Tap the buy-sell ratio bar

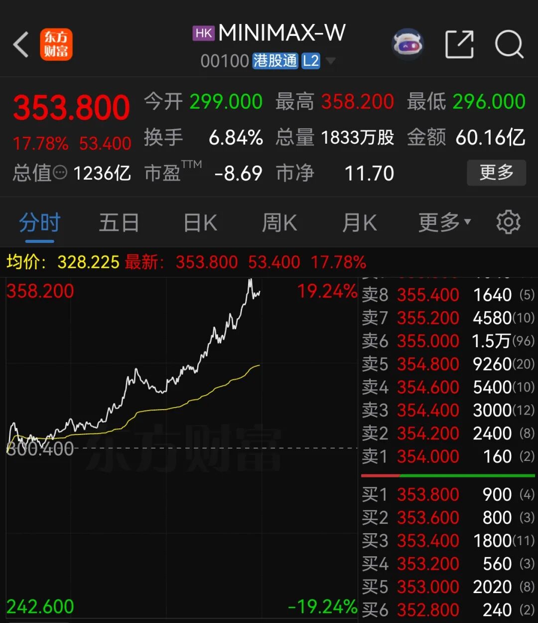point(448,476)
